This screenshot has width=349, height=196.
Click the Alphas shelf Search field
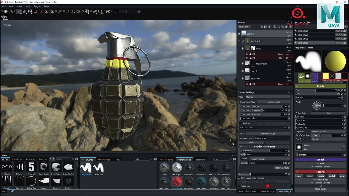click(63, 159)
